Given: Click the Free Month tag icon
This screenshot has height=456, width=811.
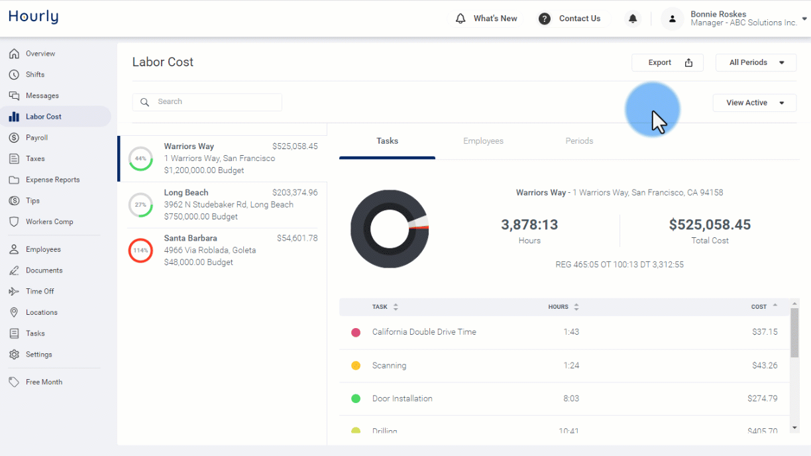Looking at the screenshot, I should pyautogui.click(x=14, y=382).
